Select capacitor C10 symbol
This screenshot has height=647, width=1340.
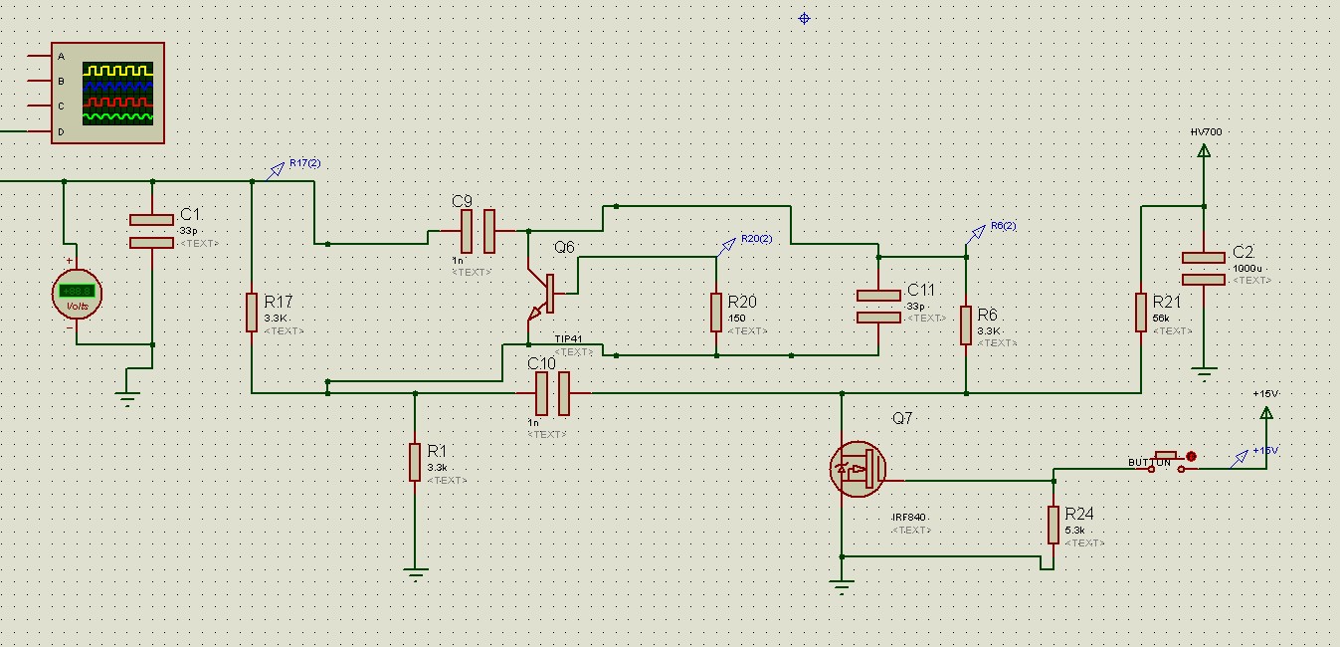(x=552, y=393)
